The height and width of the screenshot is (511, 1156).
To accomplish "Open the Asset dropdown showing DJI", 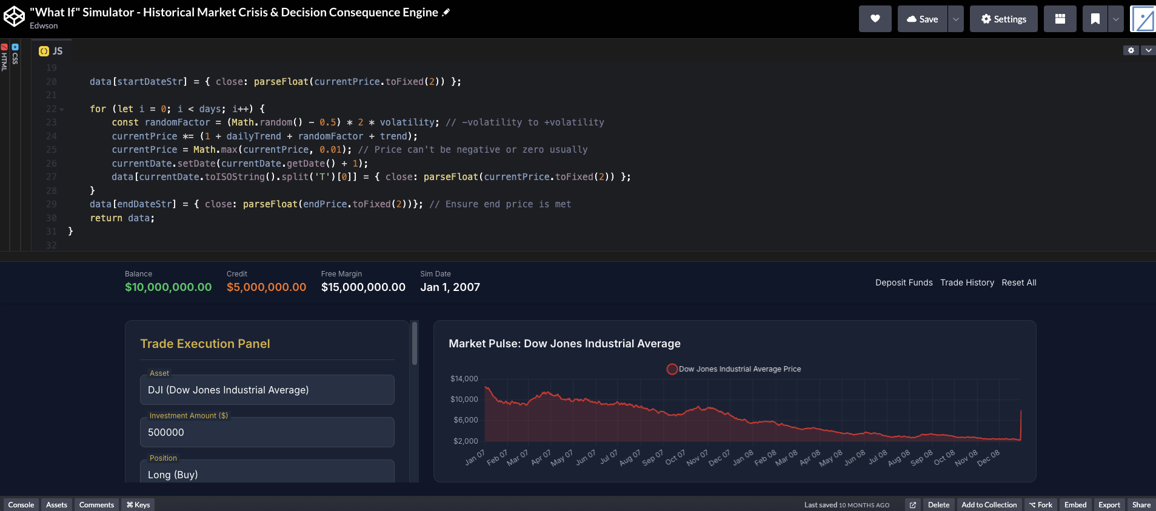I will coord(267,390).
